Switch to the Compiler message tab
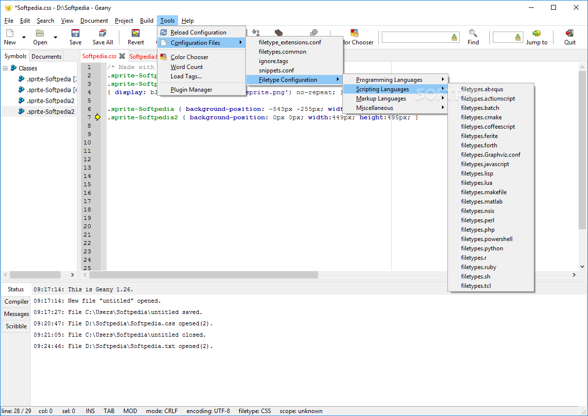 [x=17, y=302]
